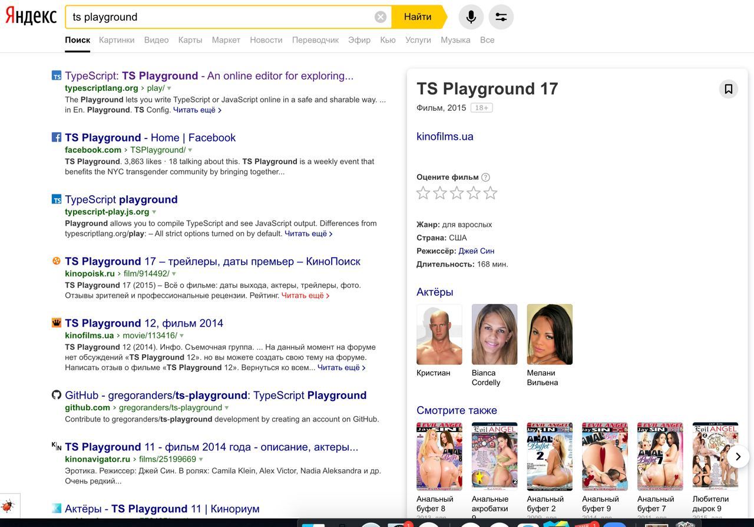The width and height of the screenshot is (754, 527).
Task: Open the Кью tab
Action: point(388,40)
